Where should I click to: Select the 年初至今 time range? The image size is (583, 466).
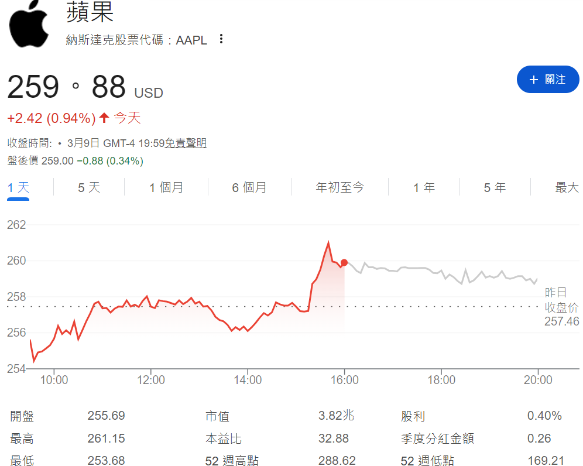tap(339, 187)
